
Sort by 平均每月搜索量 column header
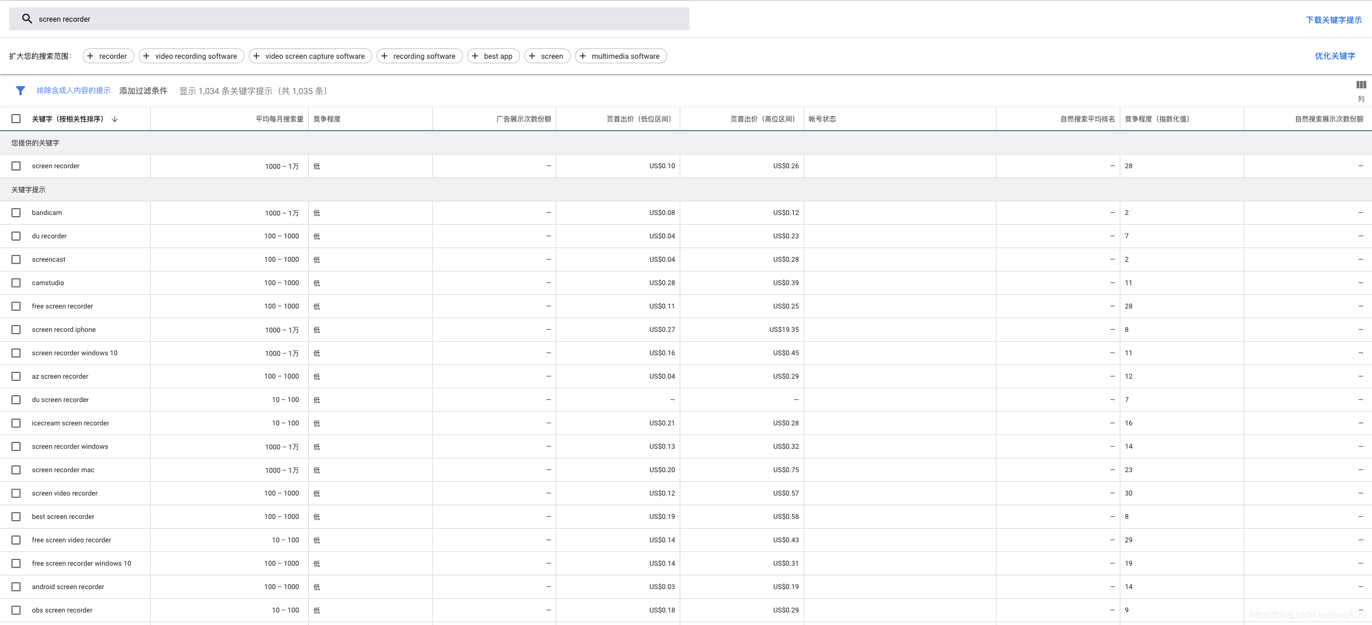[279, 119]
